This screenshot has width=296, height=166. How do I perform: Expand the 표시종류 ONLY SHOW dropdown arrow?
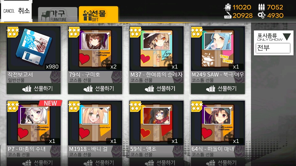[286, 37]
